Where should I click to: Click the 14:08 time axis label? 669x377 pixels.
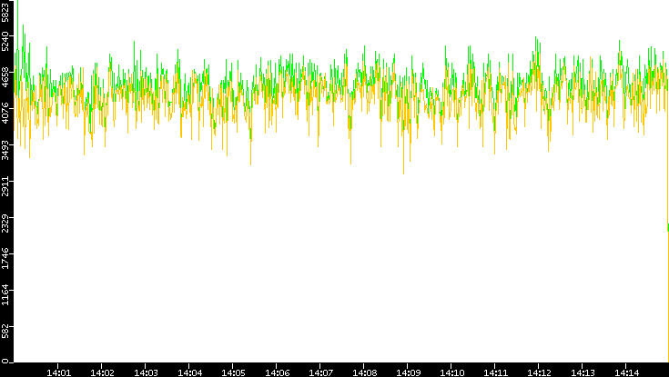365,372
